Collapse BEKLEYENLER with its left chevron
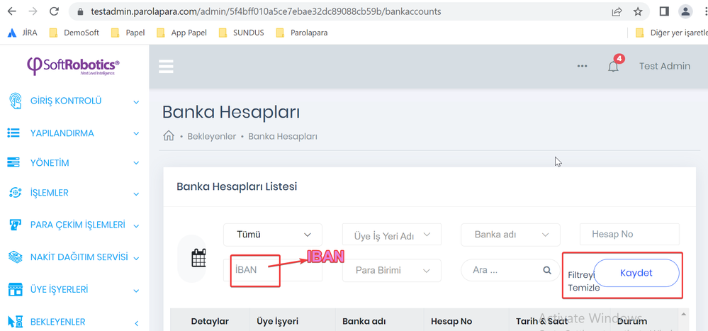Viewport: 708px width, 331px height. [137, 323]
